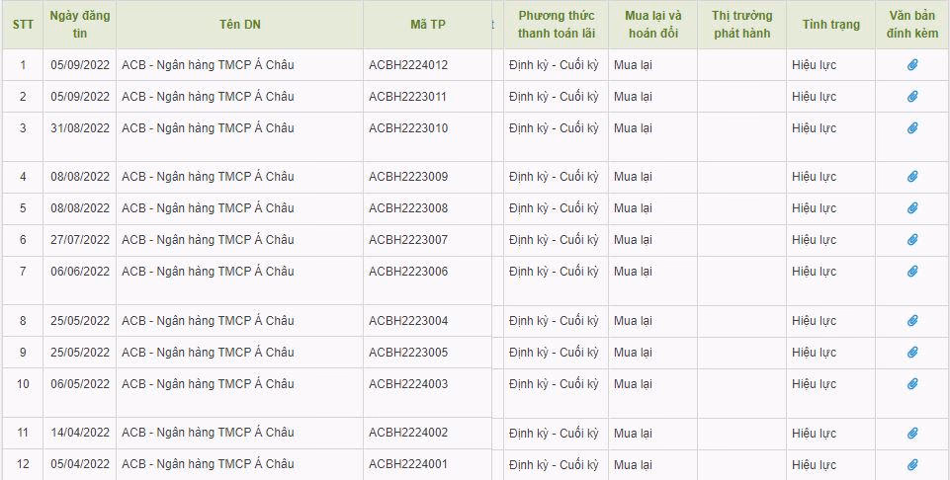
Task: Select the ACBH2223007 bond code
Action: click(x=408, y=240)
